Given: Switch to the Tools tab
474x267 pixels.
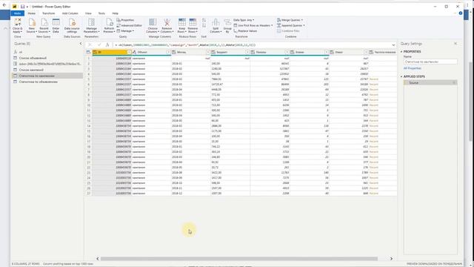Looking at the screenshot, I should tap(101, 13).
